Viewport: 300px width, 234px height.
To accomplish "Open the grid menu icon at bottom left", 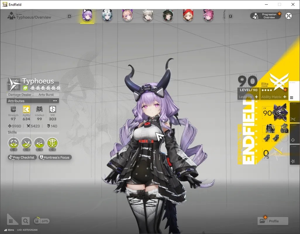I will pos(11,221).
